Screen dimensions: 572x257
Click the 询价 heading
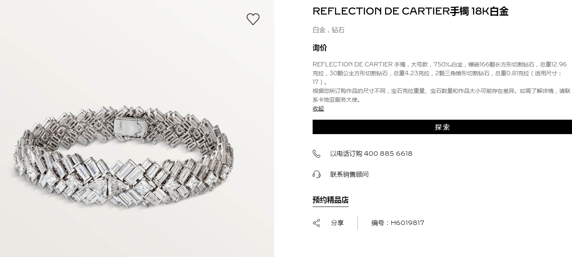pos(320,48)
